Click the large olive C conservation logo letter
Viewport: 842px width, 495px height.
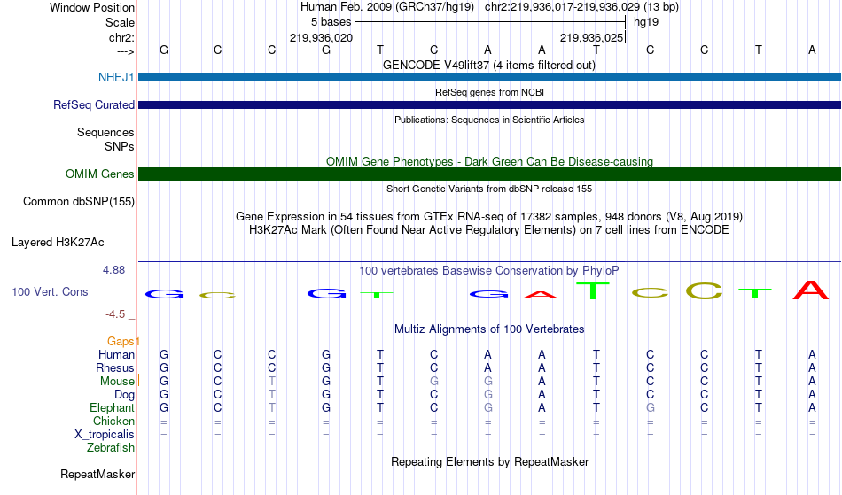[x=704, y=291]
